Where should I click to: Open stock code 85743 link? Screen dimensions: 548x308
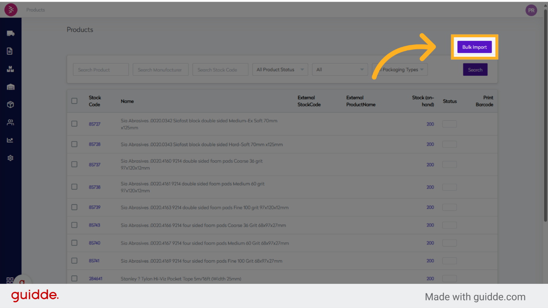tap(95, 225)
